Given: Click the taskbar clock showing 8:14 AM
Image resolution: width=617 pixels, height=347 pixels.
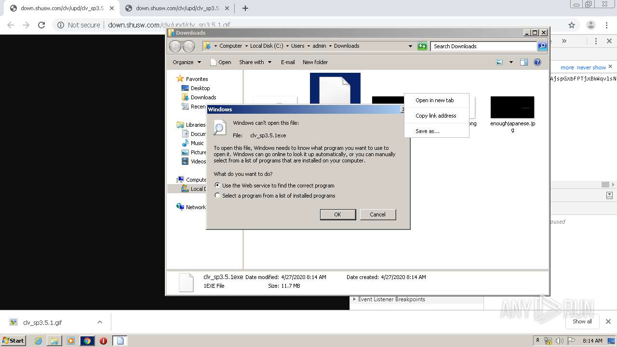Looking at the screenshot, I should [x=592, y=341].
